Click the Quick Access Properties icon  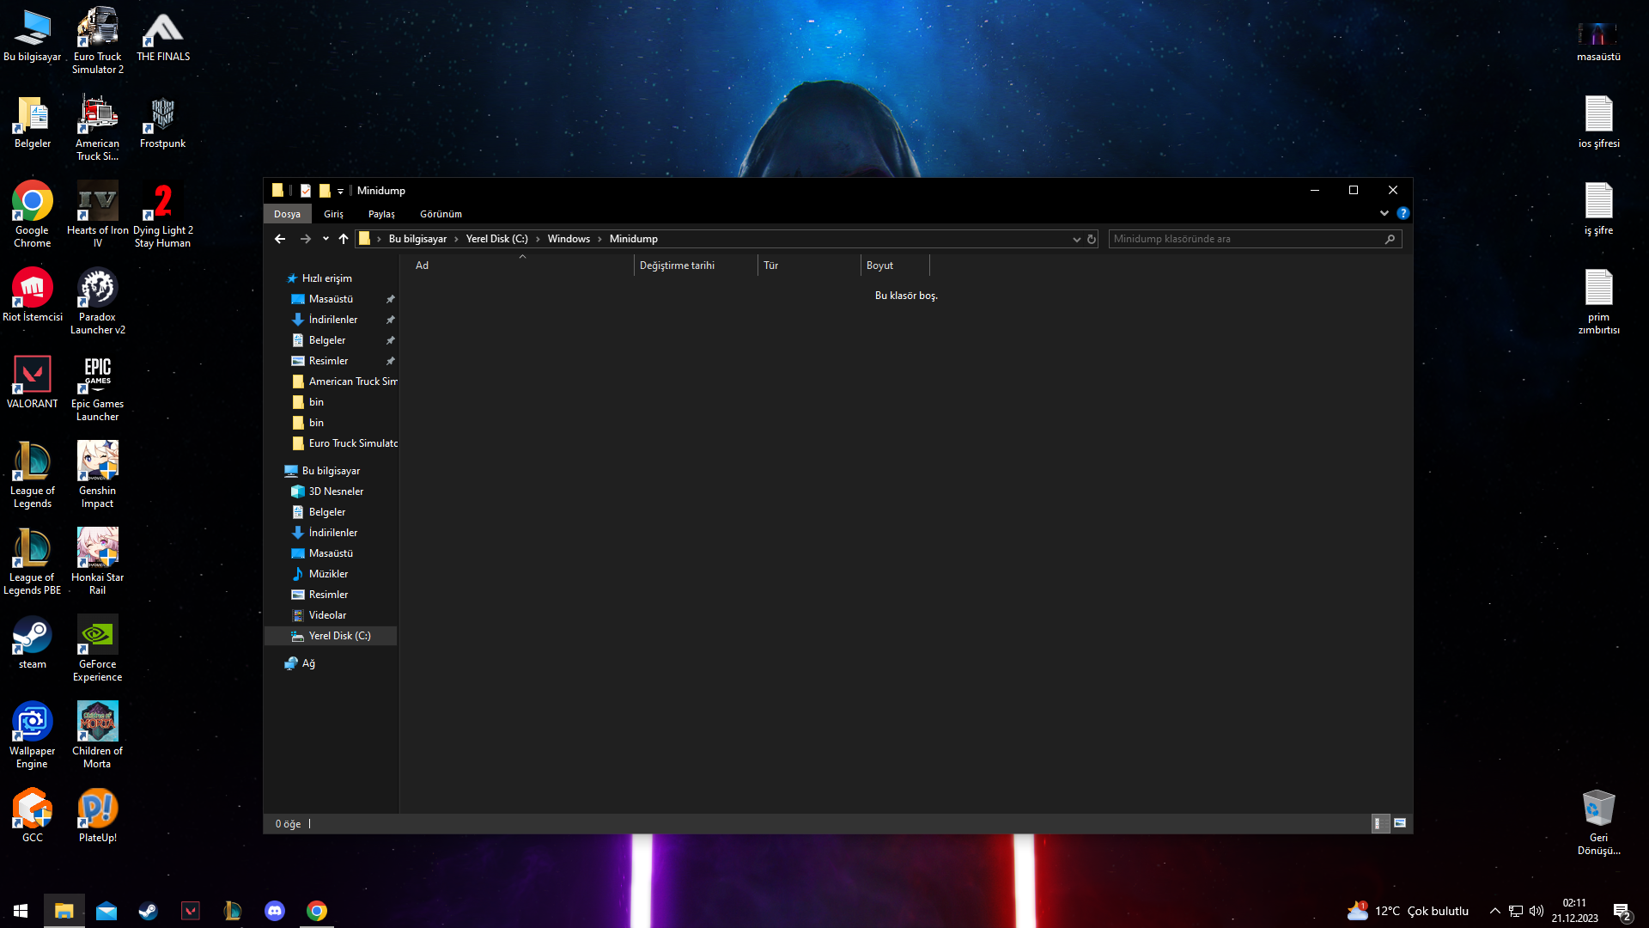pos(306,191)
